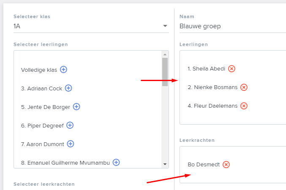The image size is (286, 190).
Task: Add Volledige klas with the plus icon
Action: click(63, 70)
